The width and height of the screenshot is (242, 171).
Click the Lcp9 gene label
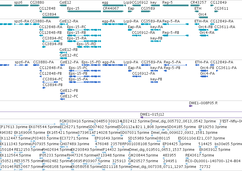[127, 3]
